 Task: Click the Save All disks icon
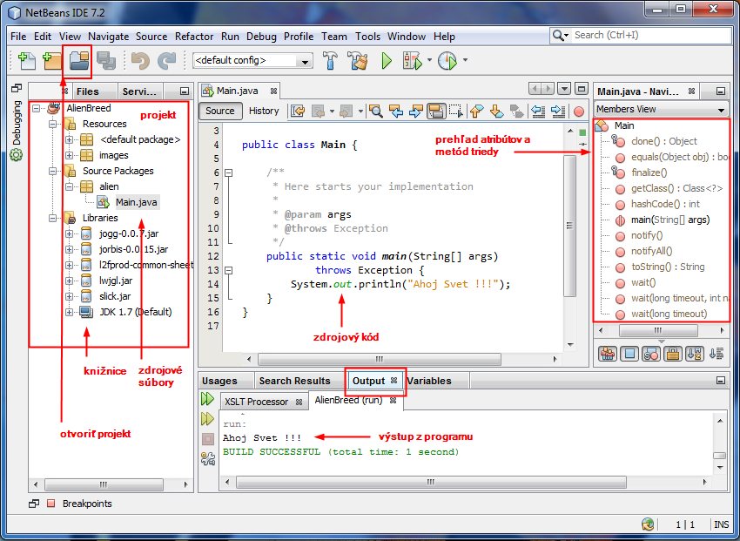point(105,60)
